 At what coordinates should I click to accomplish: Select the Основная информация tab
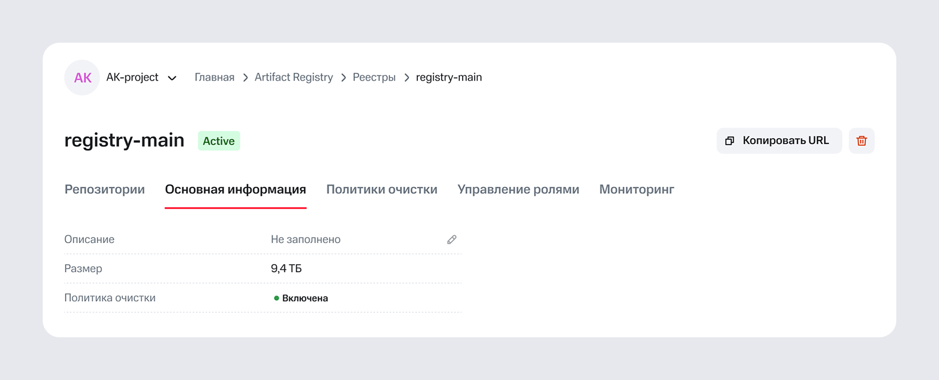tap(235, 189)
